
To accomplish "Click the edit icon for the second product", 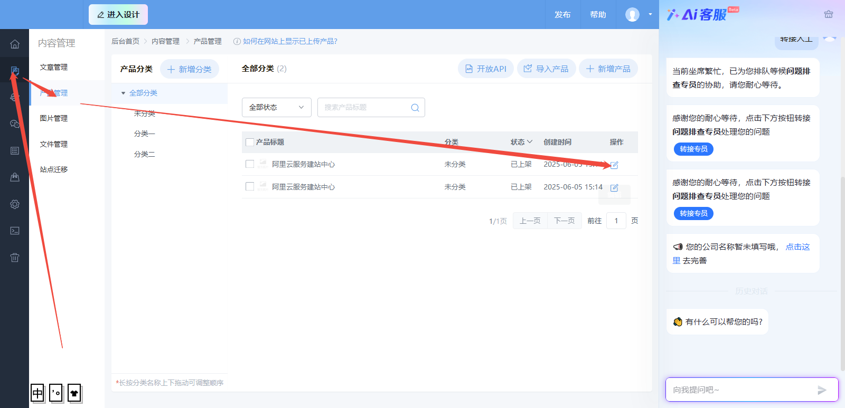I will [x=614, y=187].
